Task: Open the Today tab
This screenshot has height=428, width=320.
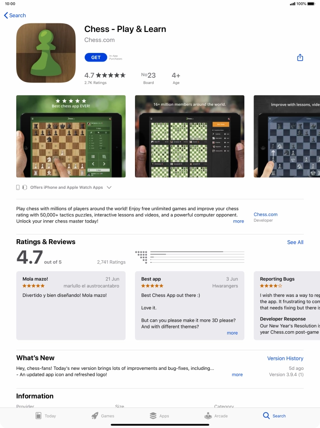Action: pyautogui.click(x=46, y=416)
